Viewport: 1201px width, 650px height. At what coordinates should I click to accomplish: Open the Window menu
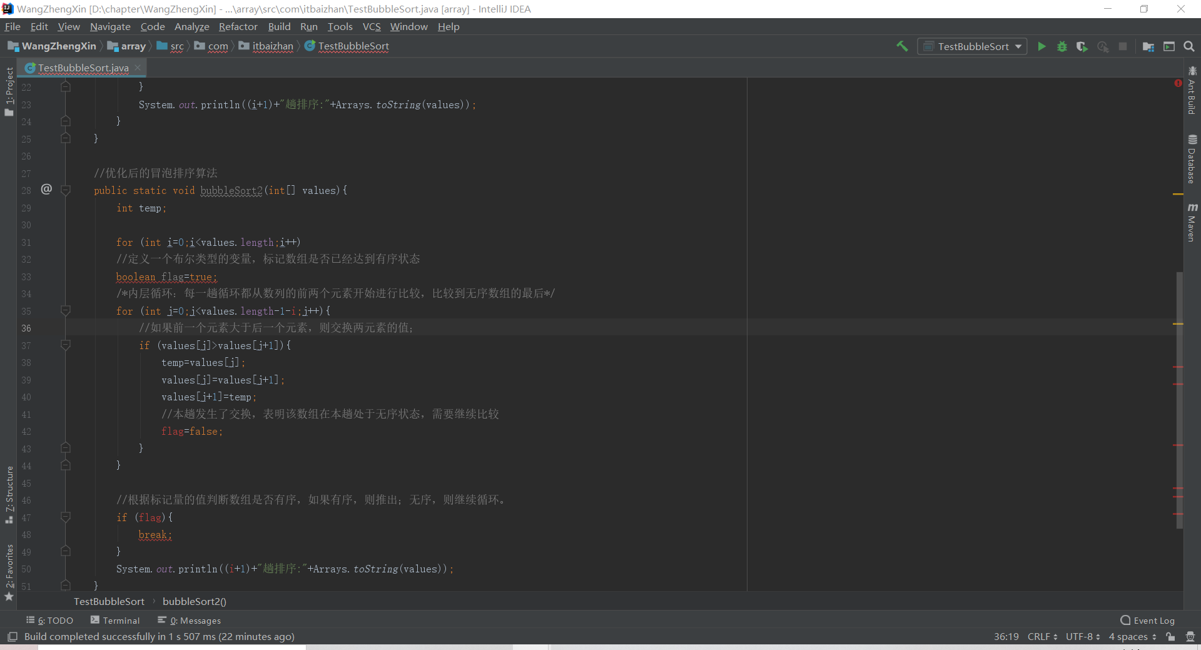[x=408, y=26]
